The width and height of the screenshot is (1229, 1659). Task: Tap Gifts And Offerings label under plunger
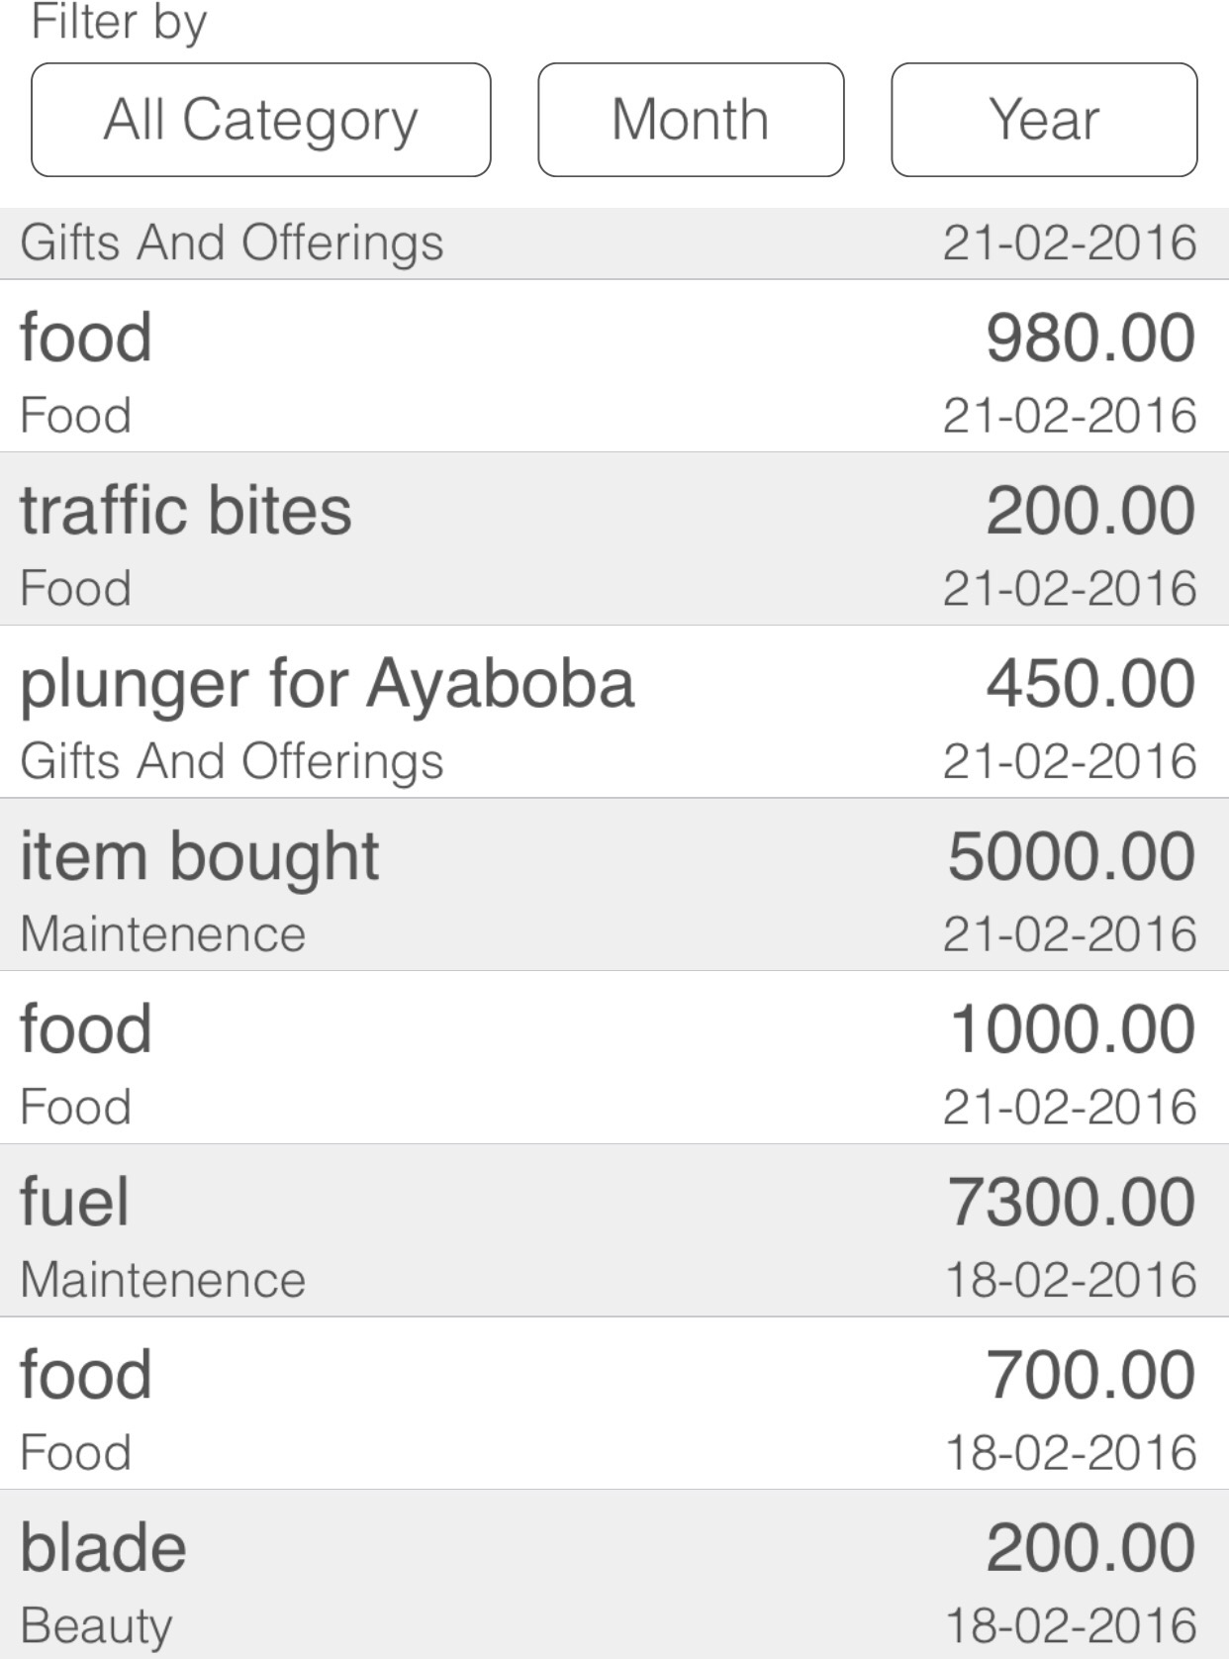tap(232, 761)
